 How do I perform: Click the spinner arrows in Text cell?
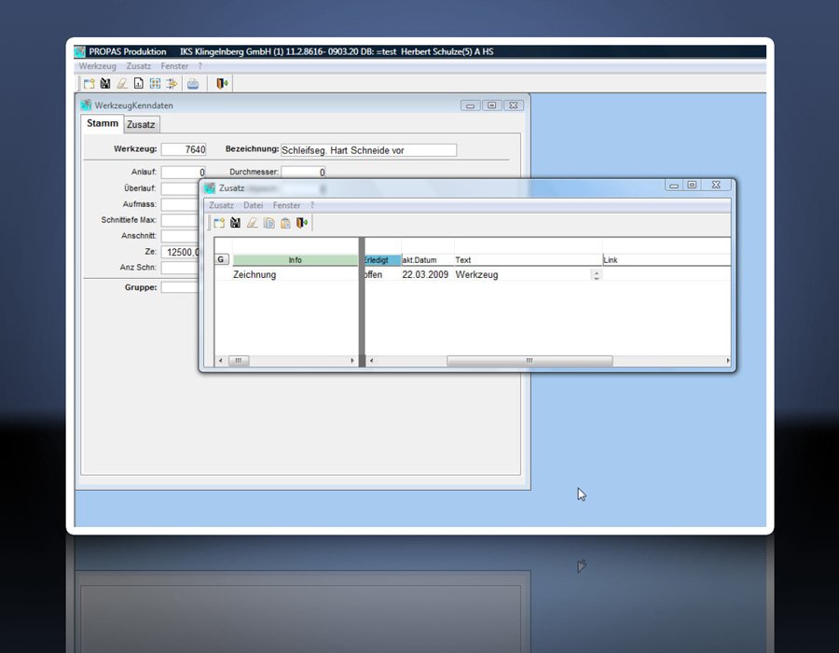click(596, 274)
